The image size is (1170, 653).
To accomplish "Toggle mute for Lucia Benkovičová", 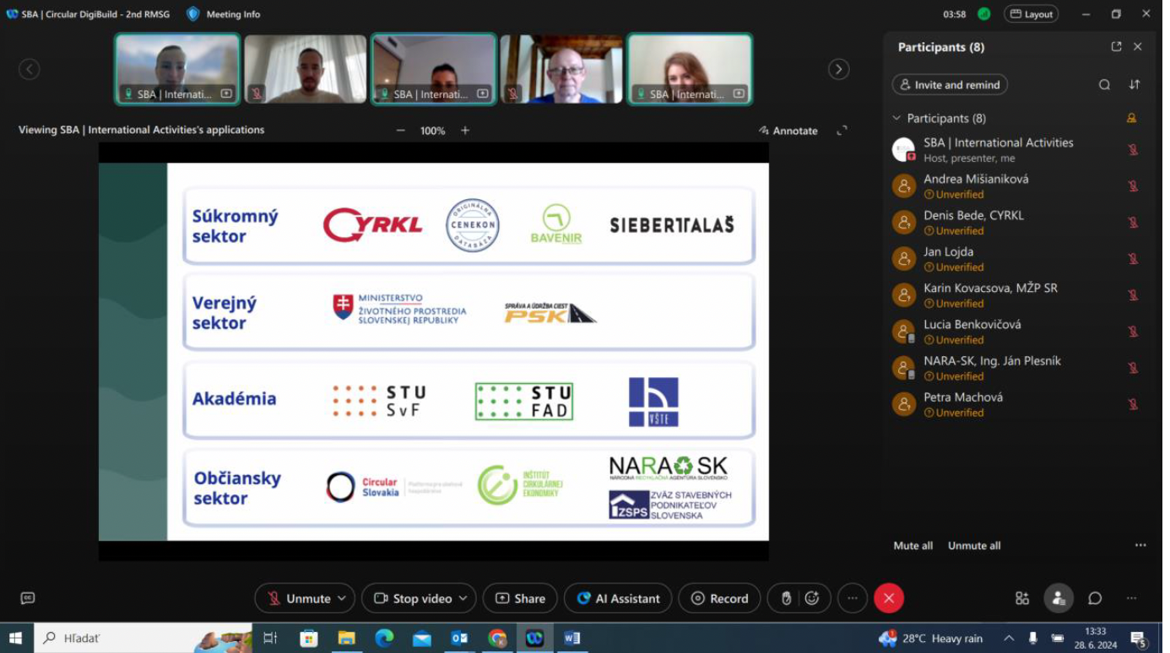I will pos(1133,332).
